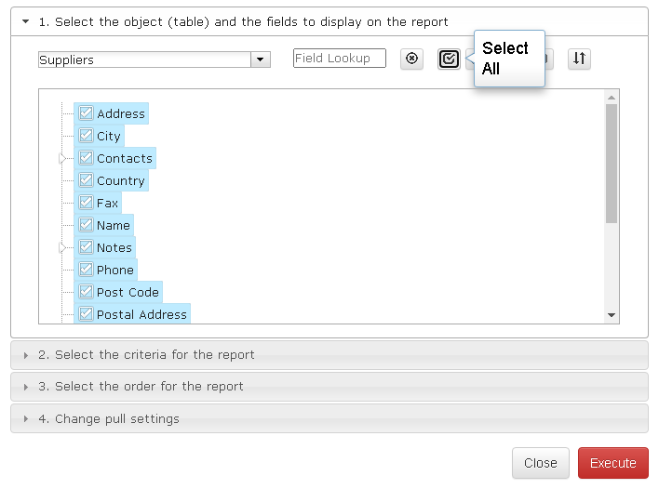Click the scroll up arrow in field list

612,98
